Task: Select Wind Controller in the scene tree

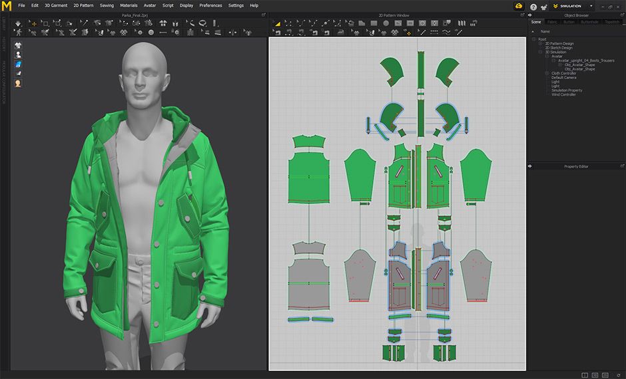Action: click(x=563, y=94)
